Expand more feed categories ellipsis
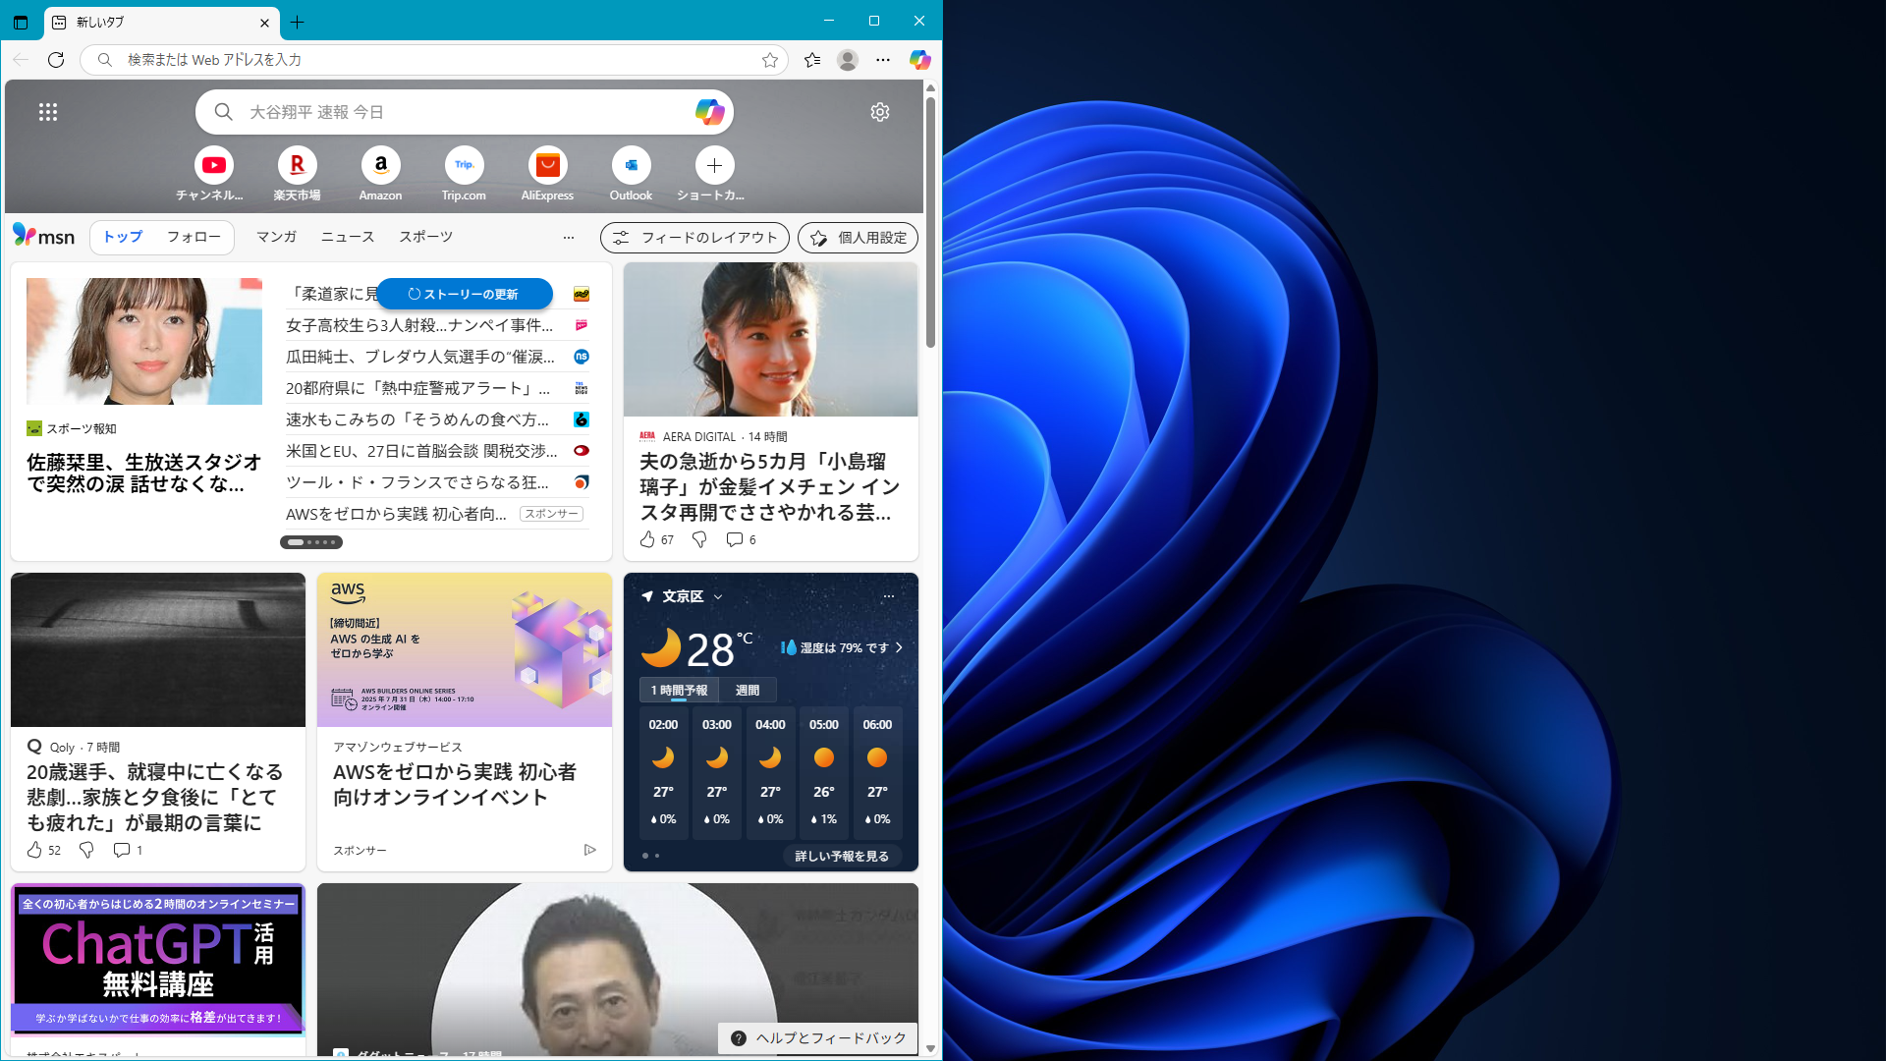The height and width of the screenshot is (1061, 1886). (x=568, y=237)
